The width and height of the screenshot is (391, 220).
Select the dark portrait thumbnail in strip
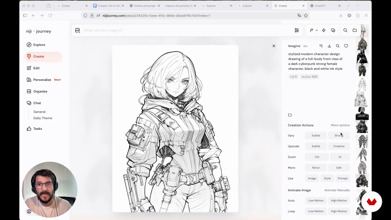coord(362,113)
